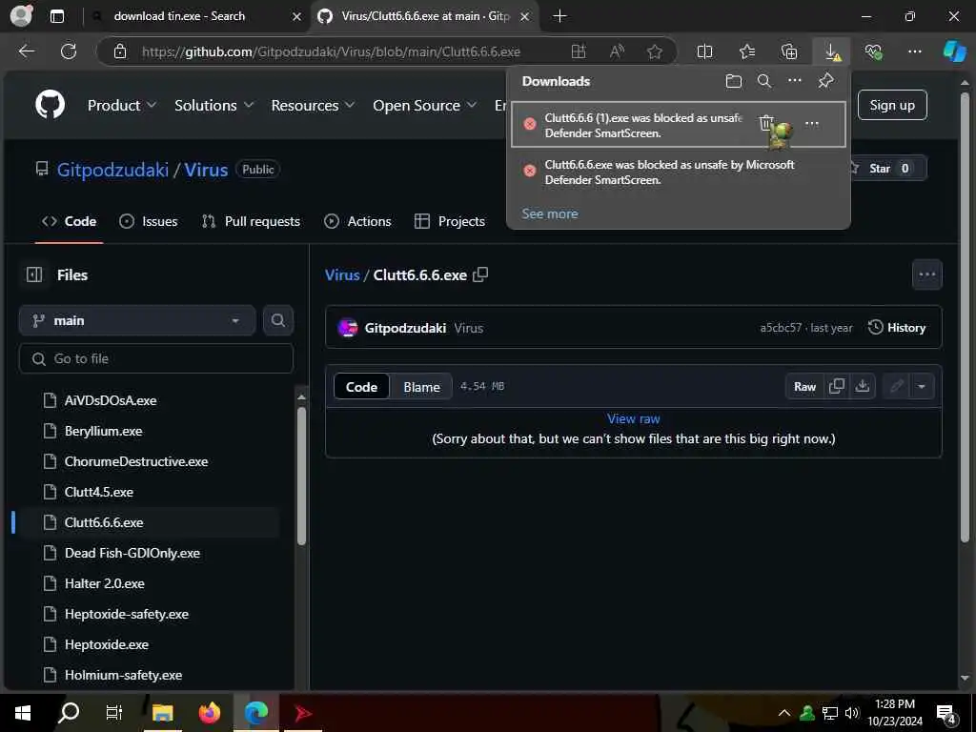
Task: Click See more in Downloads
Action: [550, 213]
